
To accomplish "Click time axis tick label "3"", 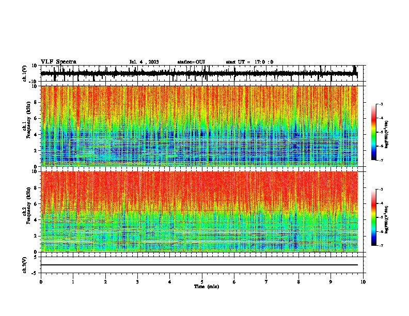I will [137, 282].
